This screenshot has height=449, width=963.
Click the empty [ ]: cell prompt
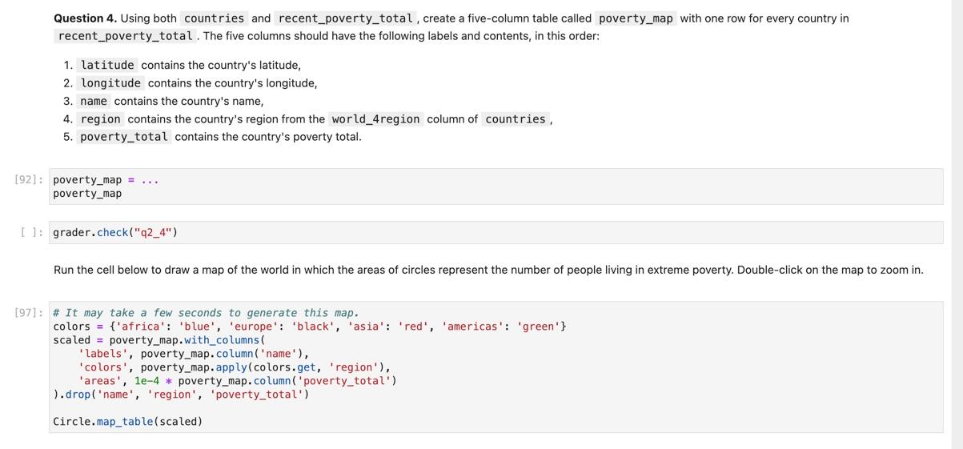[33, 233]
